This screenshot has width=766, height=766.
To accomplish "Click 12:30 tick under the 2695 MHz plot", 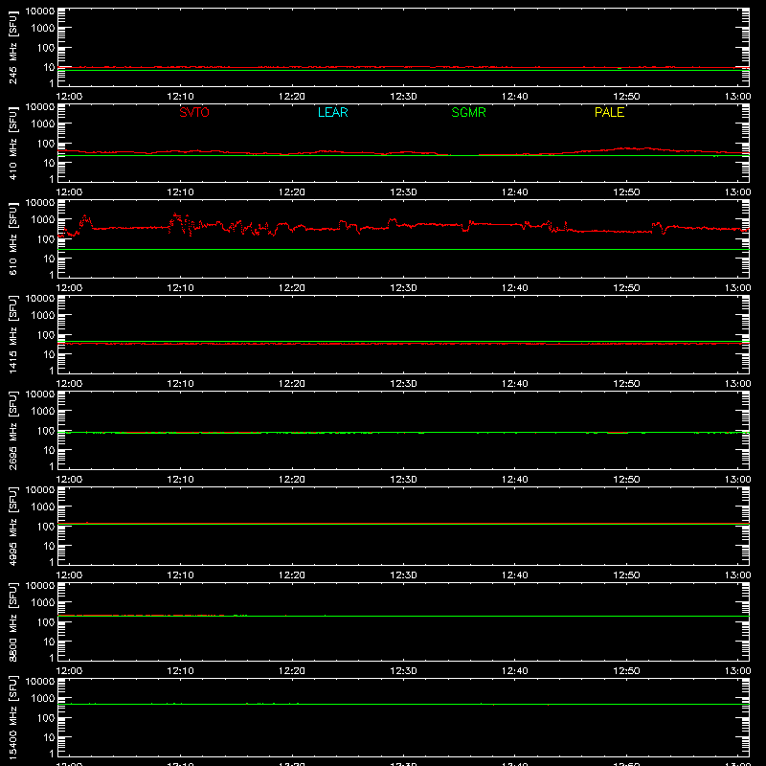I will 403,480.
